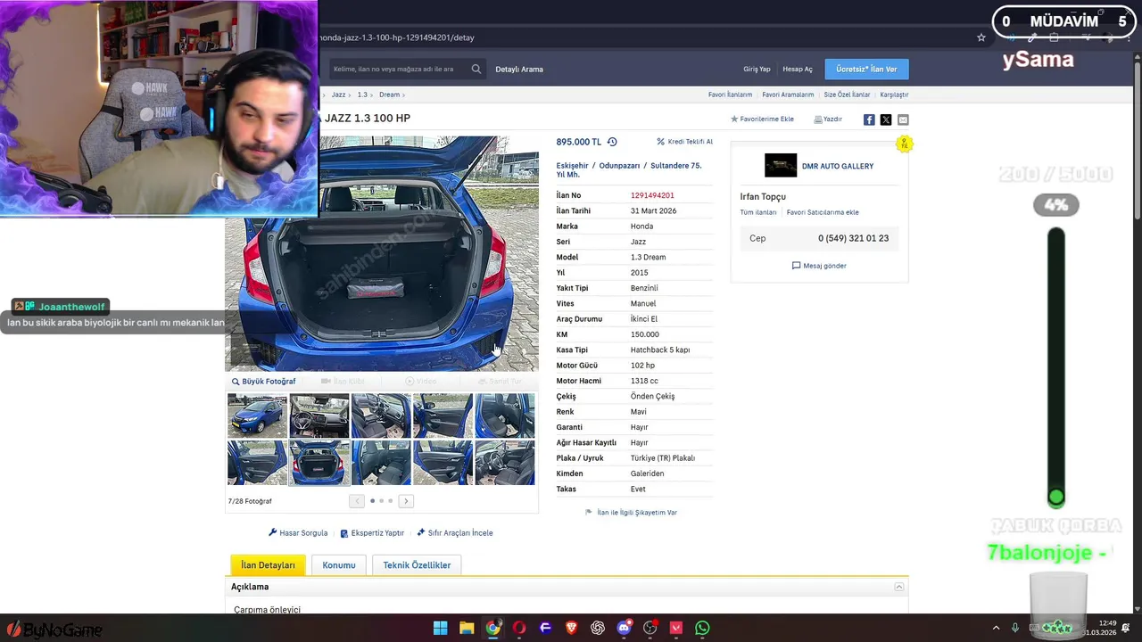Screen dimensions: 1142x642
Task: Open Opera browser from taskbar
Action: [519, 628]
